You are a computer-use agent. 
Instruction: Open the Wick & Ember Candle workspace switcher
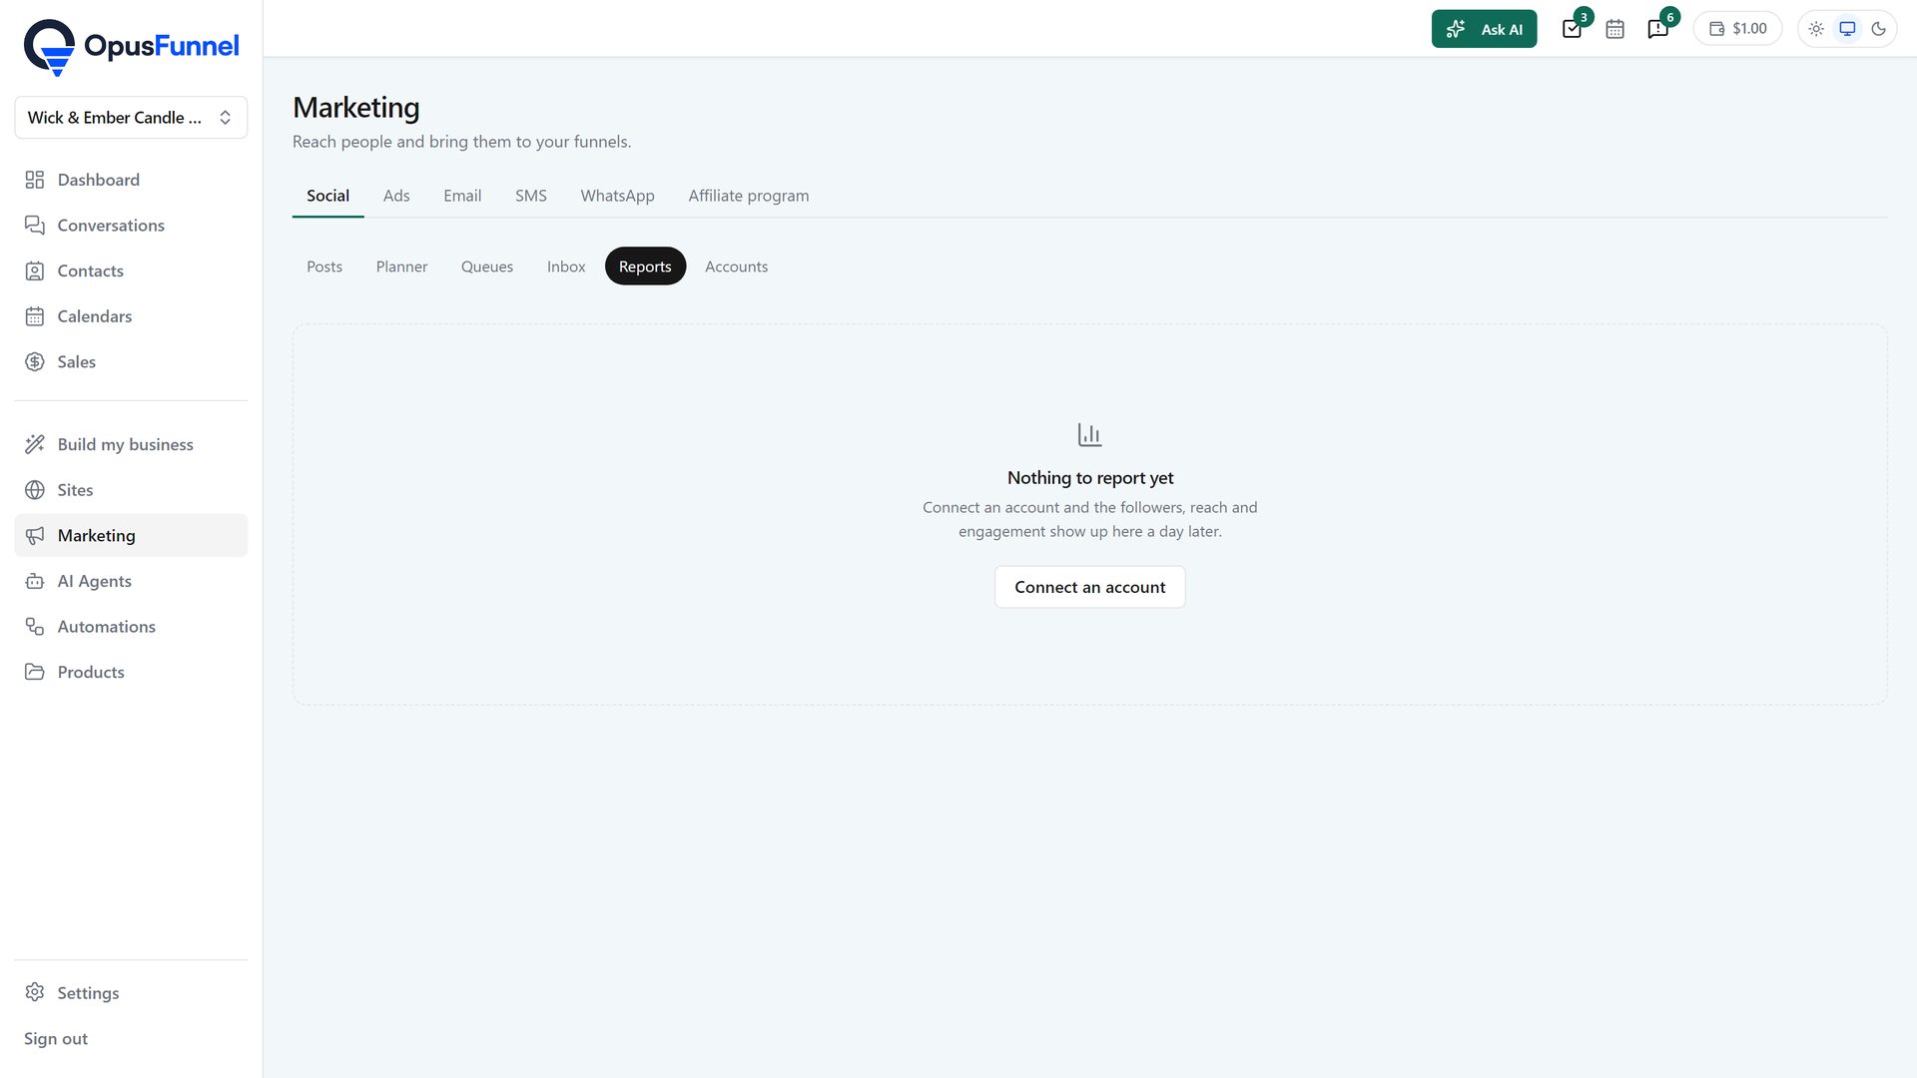tap(131, 118)
